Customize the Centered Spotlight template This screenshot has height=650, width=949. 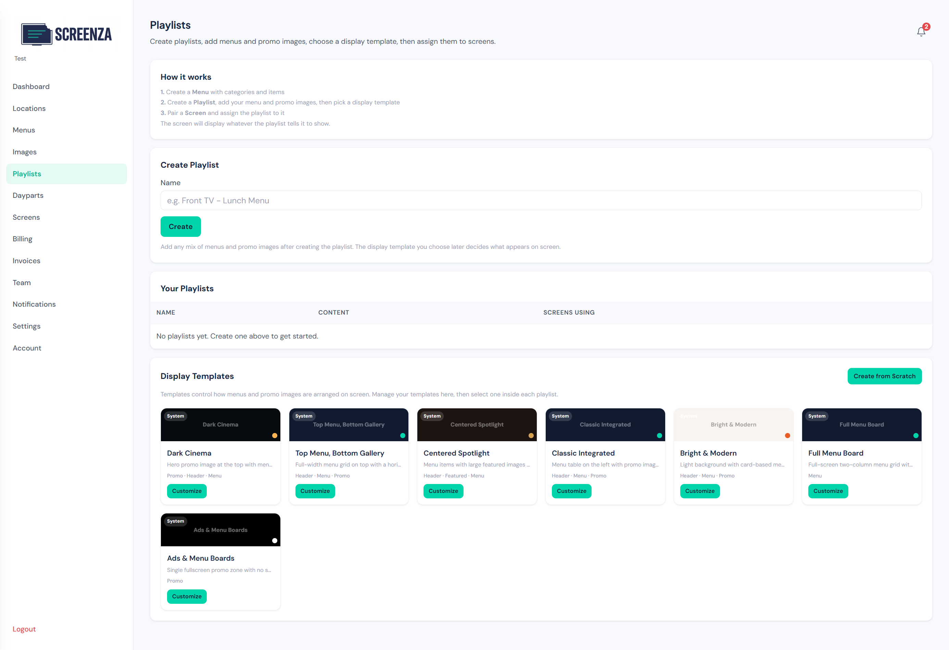[443, 491]
